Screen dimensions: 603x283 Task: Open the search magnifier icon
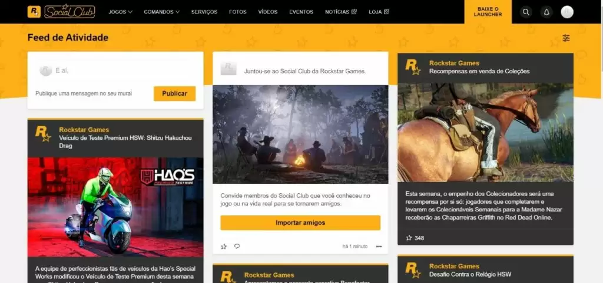[x=526, y=12]
